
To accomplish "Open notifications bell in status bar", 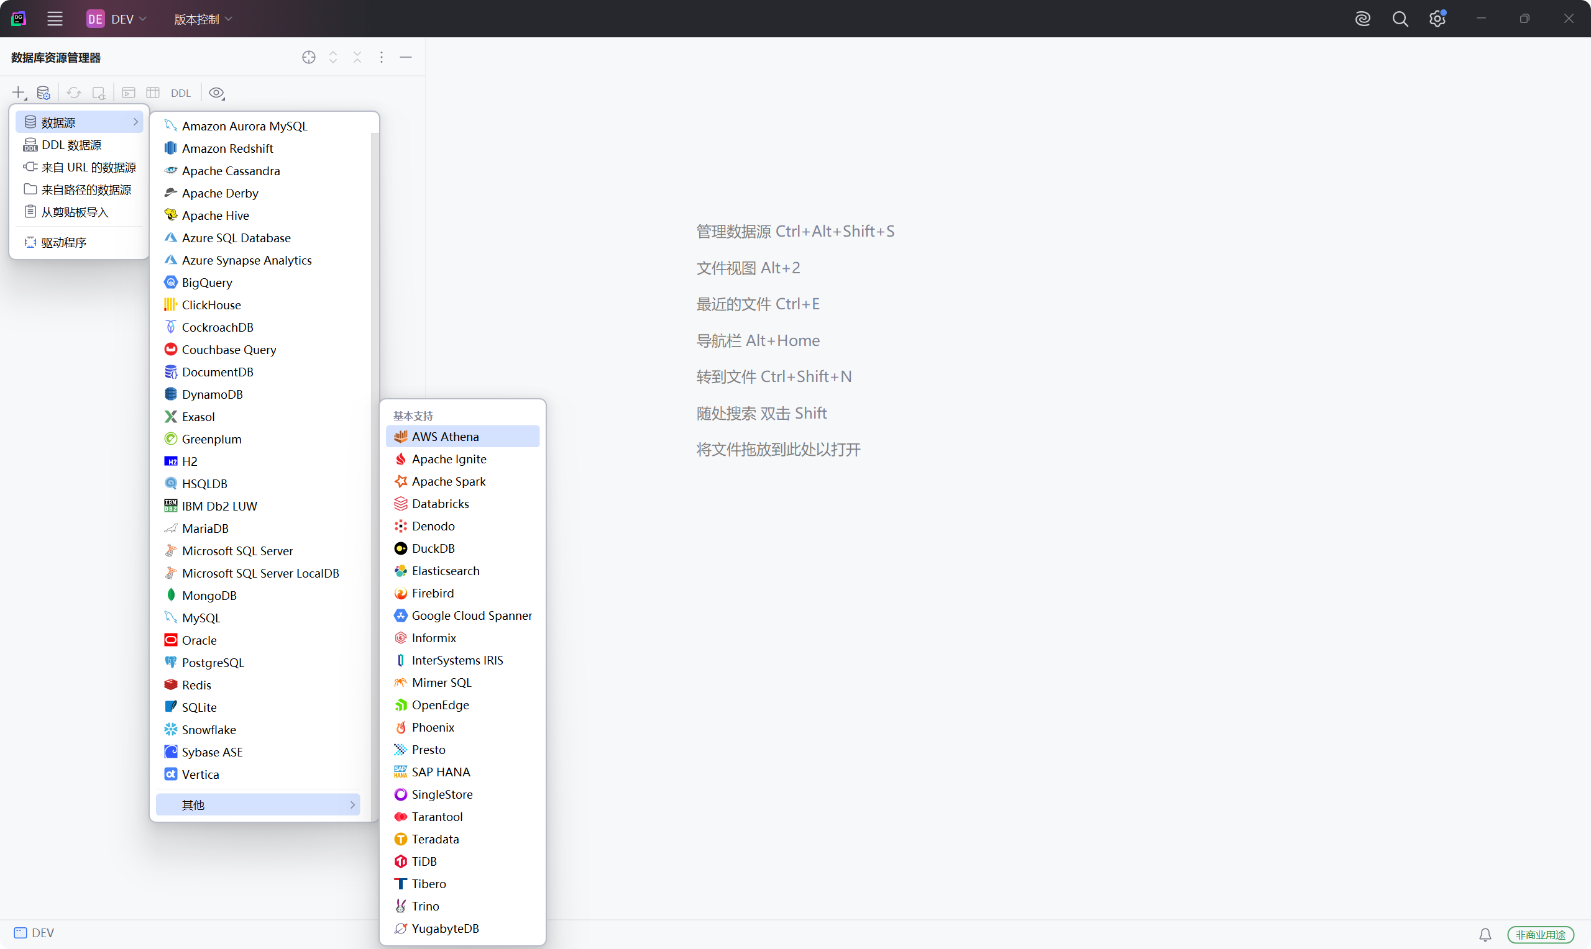I will click(1485, 934).
